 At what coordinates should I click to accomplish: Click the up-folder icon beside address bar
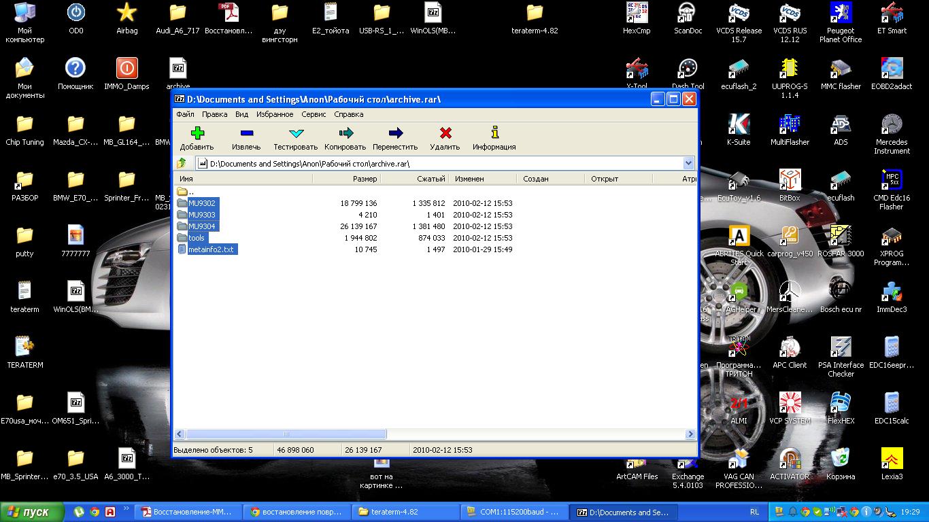(182, 163)
